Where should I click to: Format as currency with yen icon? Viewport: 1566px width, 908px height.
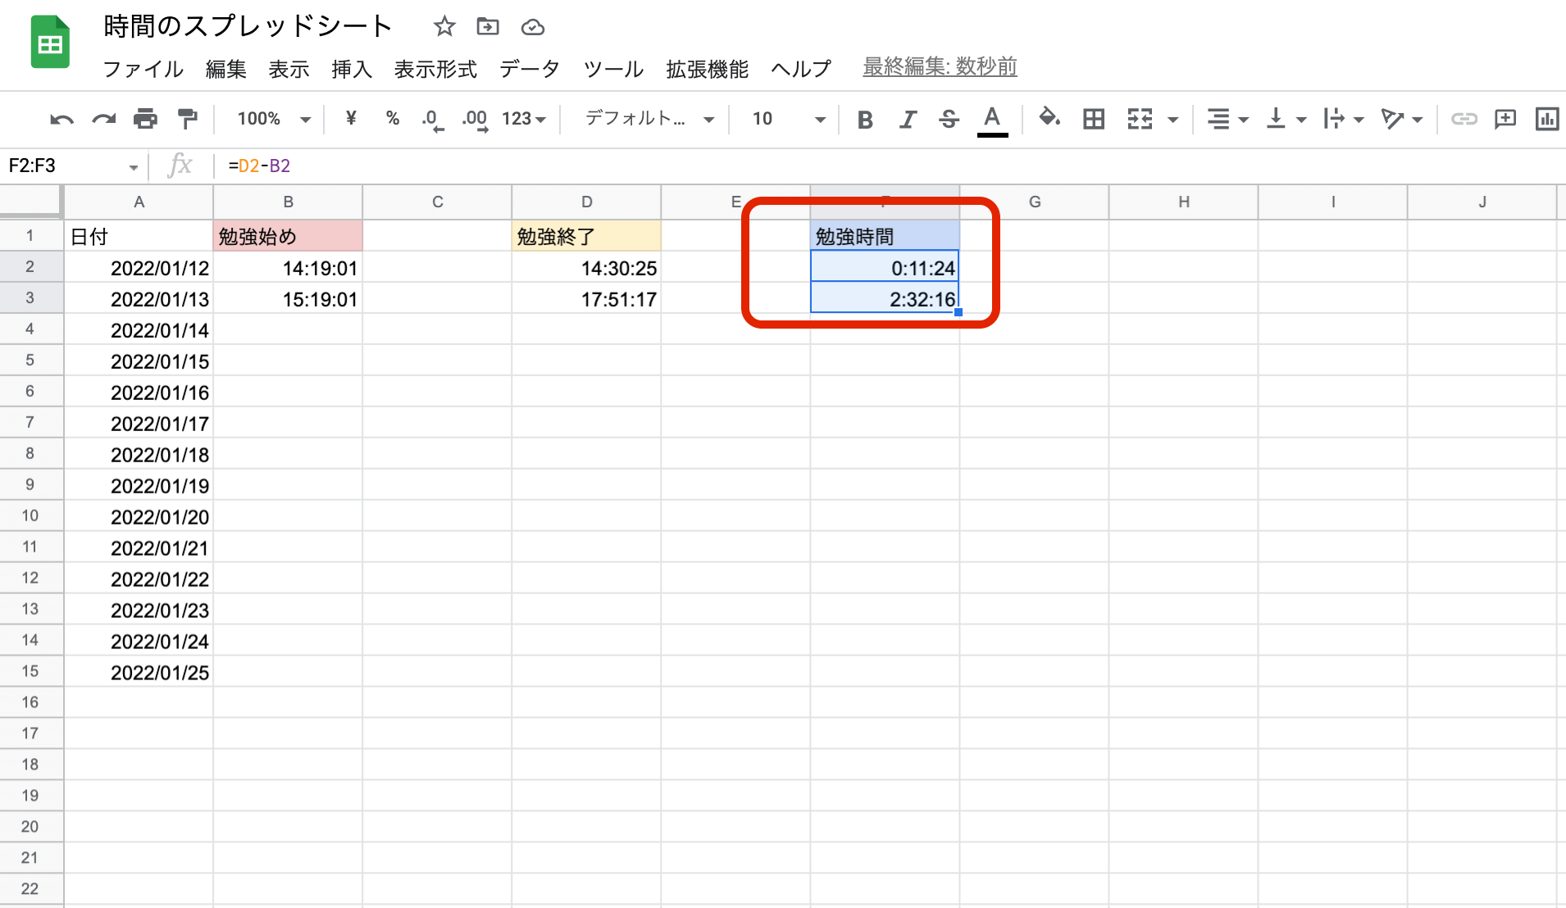click(x=351, y=119)
